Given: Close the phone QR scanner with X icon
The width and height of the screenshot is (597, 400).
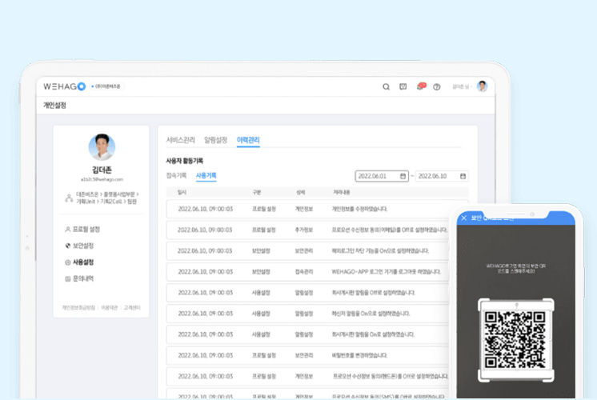Looking at the screenshot, I should point(463,218).
